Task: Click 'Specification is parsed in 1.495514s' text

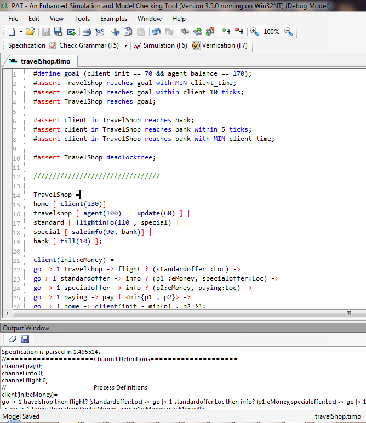Action: point(52,352)
